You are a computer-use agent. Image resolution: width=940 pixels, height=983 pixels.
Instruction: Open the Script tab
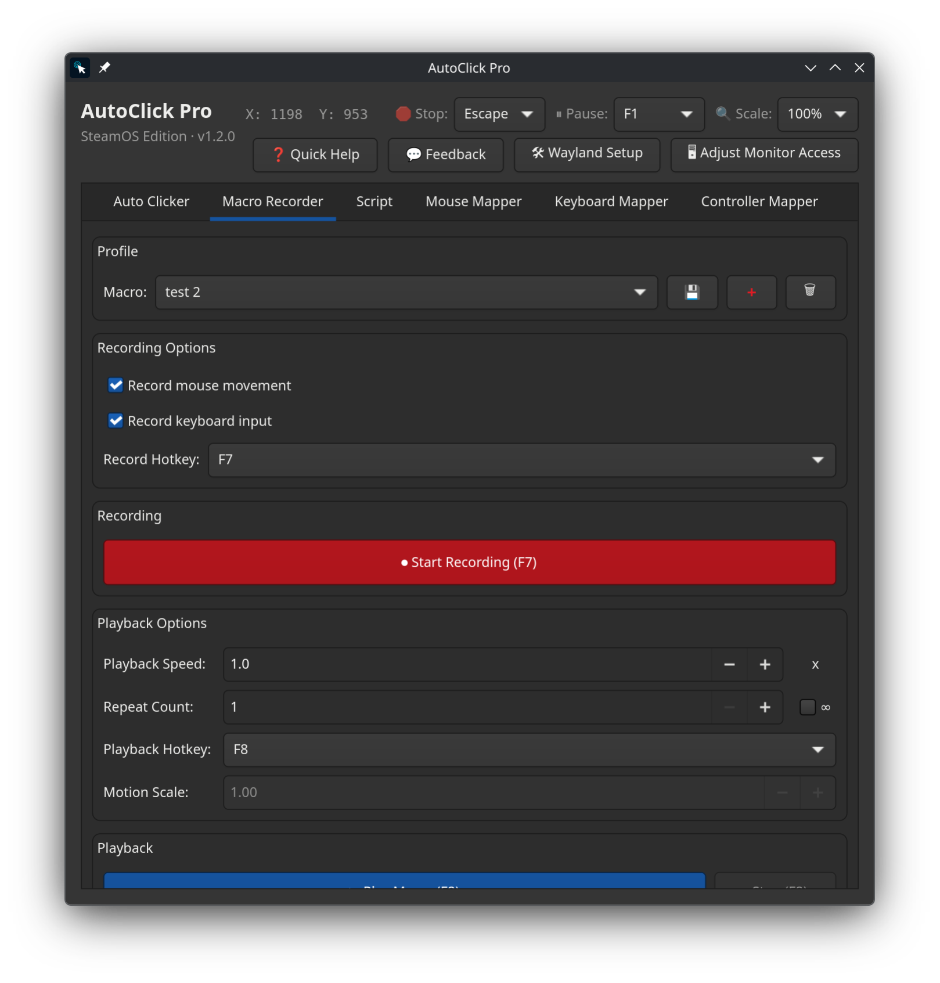click(x=374, y=201)
